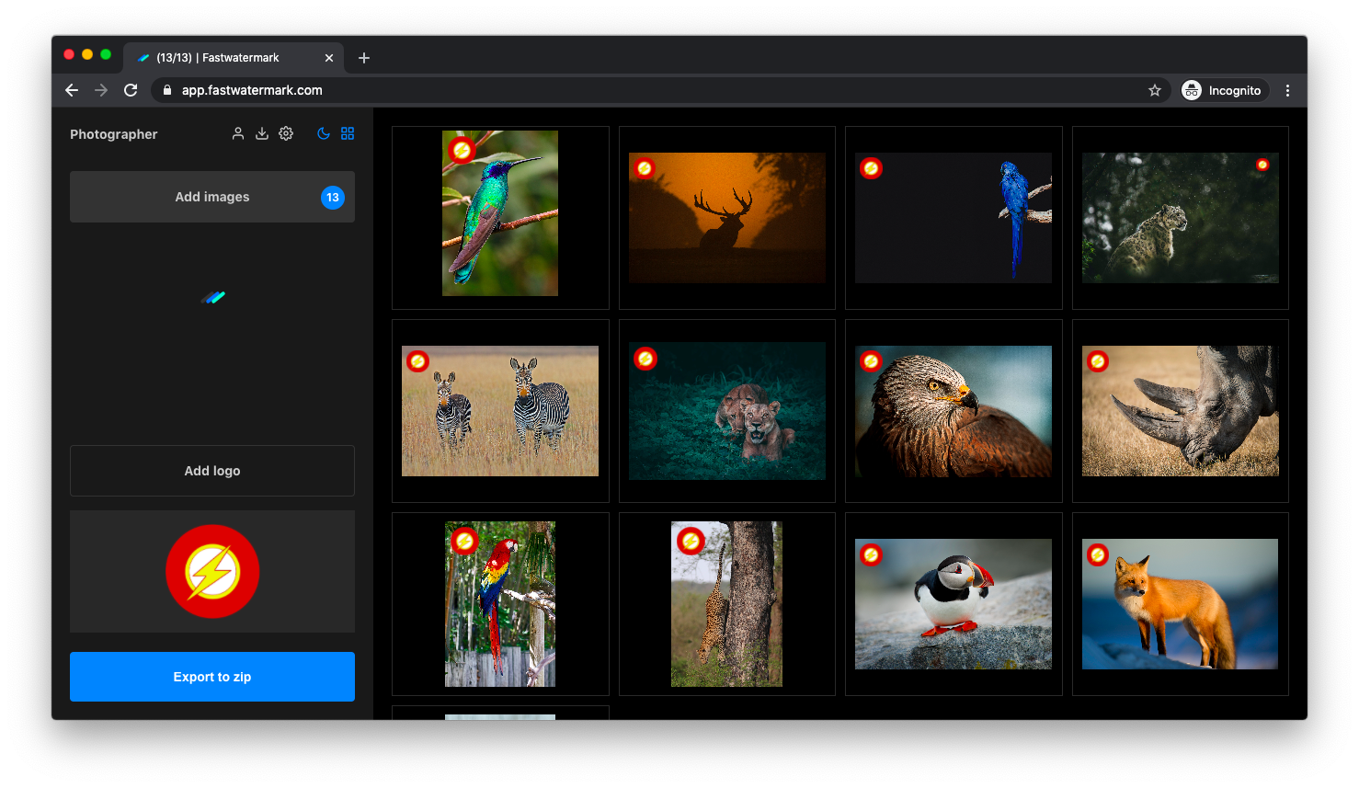Viewport: 1359px width, 788px height.
Task: Open settings with the gear icon
Action: pos(286,133)
